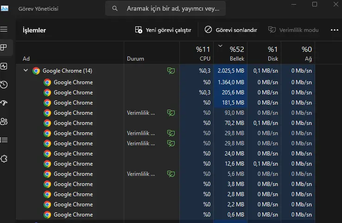Click the Chrome icon on the 205,6 MB row
The width and height of the screenshot is (342, 223).
[x=47, y=93]
